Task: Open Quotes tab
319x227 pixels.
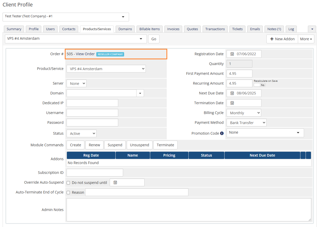Action: [192, 29]
